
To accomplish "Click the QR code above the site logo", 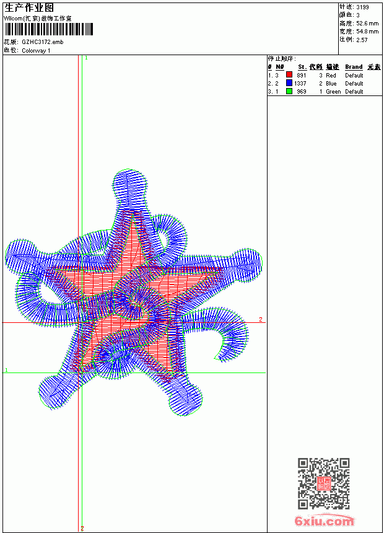I will (324, 483).
